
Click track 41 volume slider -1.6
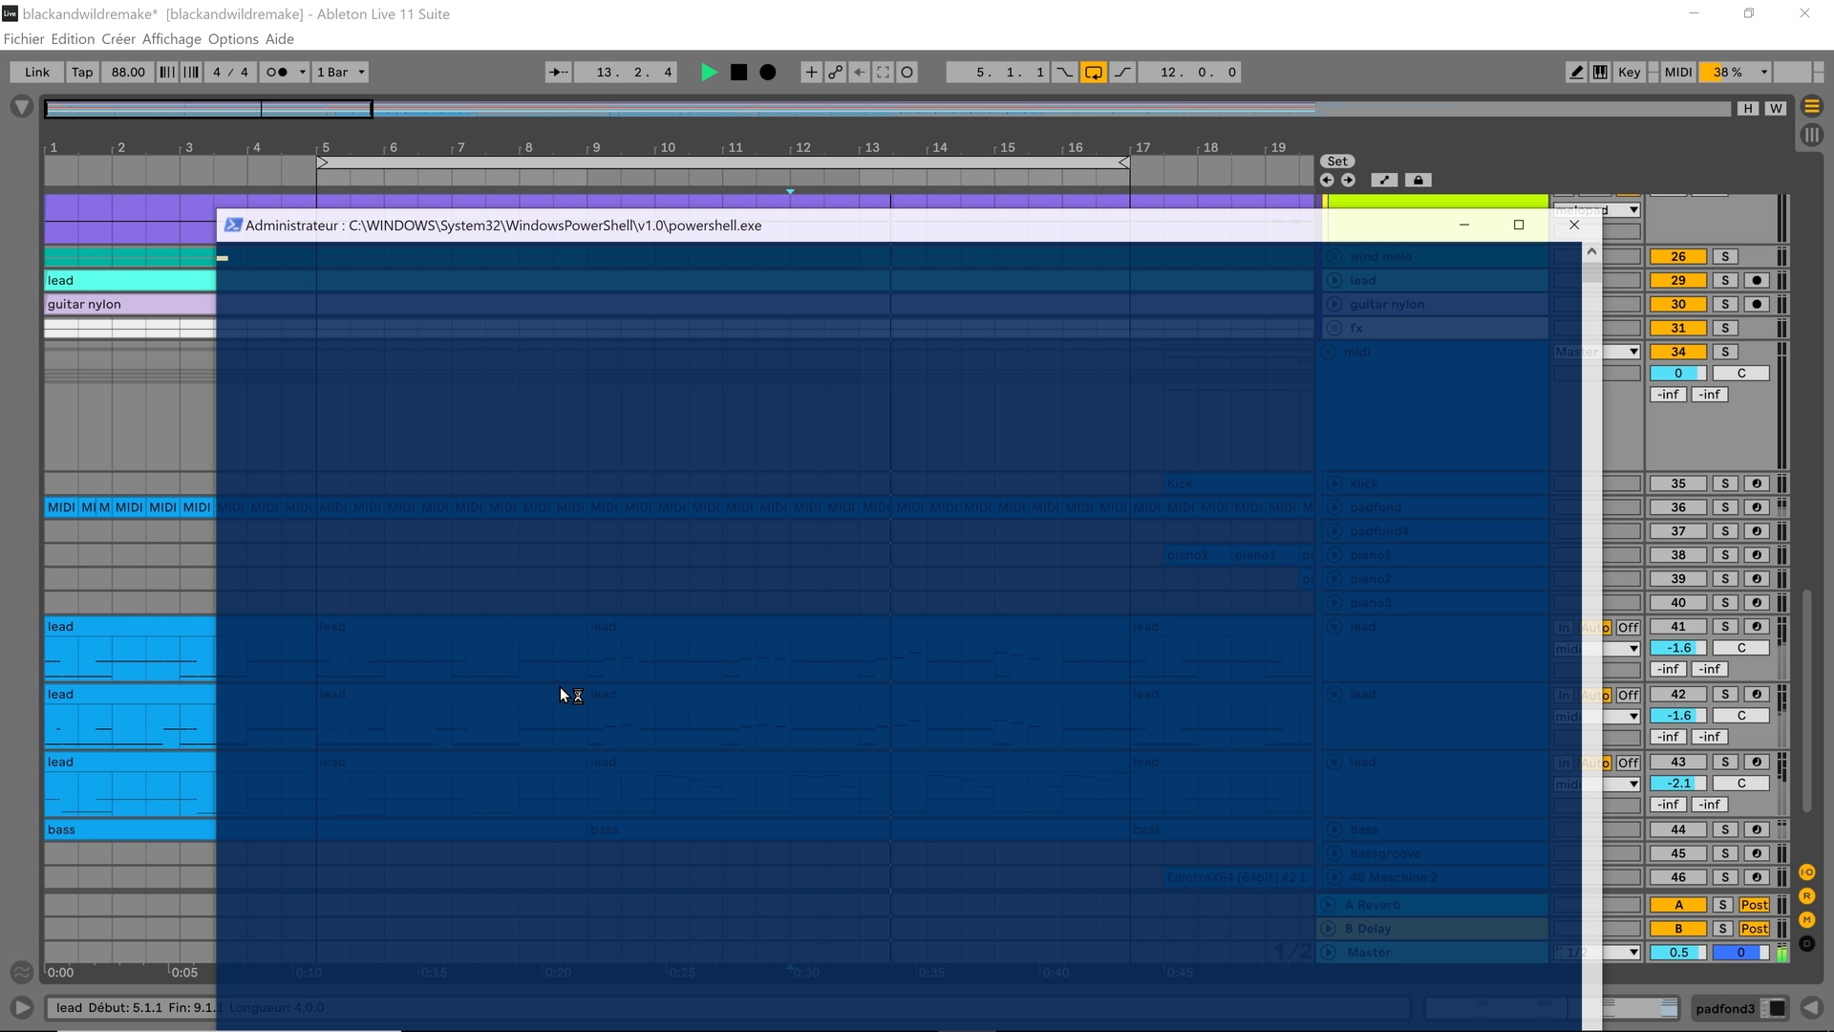(x=1678, y=648)
